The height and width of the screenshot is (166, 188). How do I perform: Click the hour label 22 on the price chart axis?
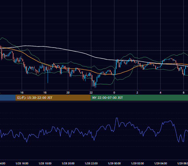click(91, 92)
